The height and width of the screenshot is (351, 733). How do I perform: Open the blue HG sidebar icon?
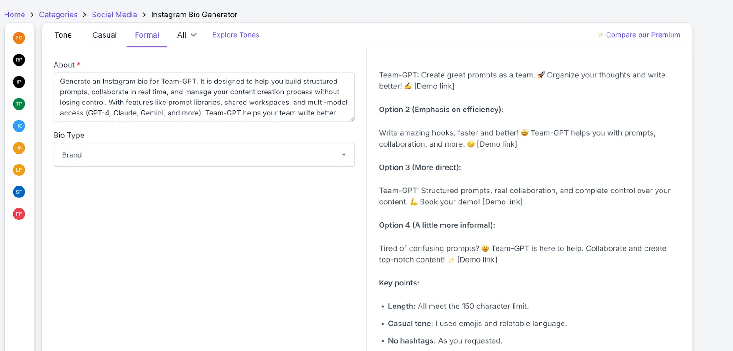[x=19, y=126]
